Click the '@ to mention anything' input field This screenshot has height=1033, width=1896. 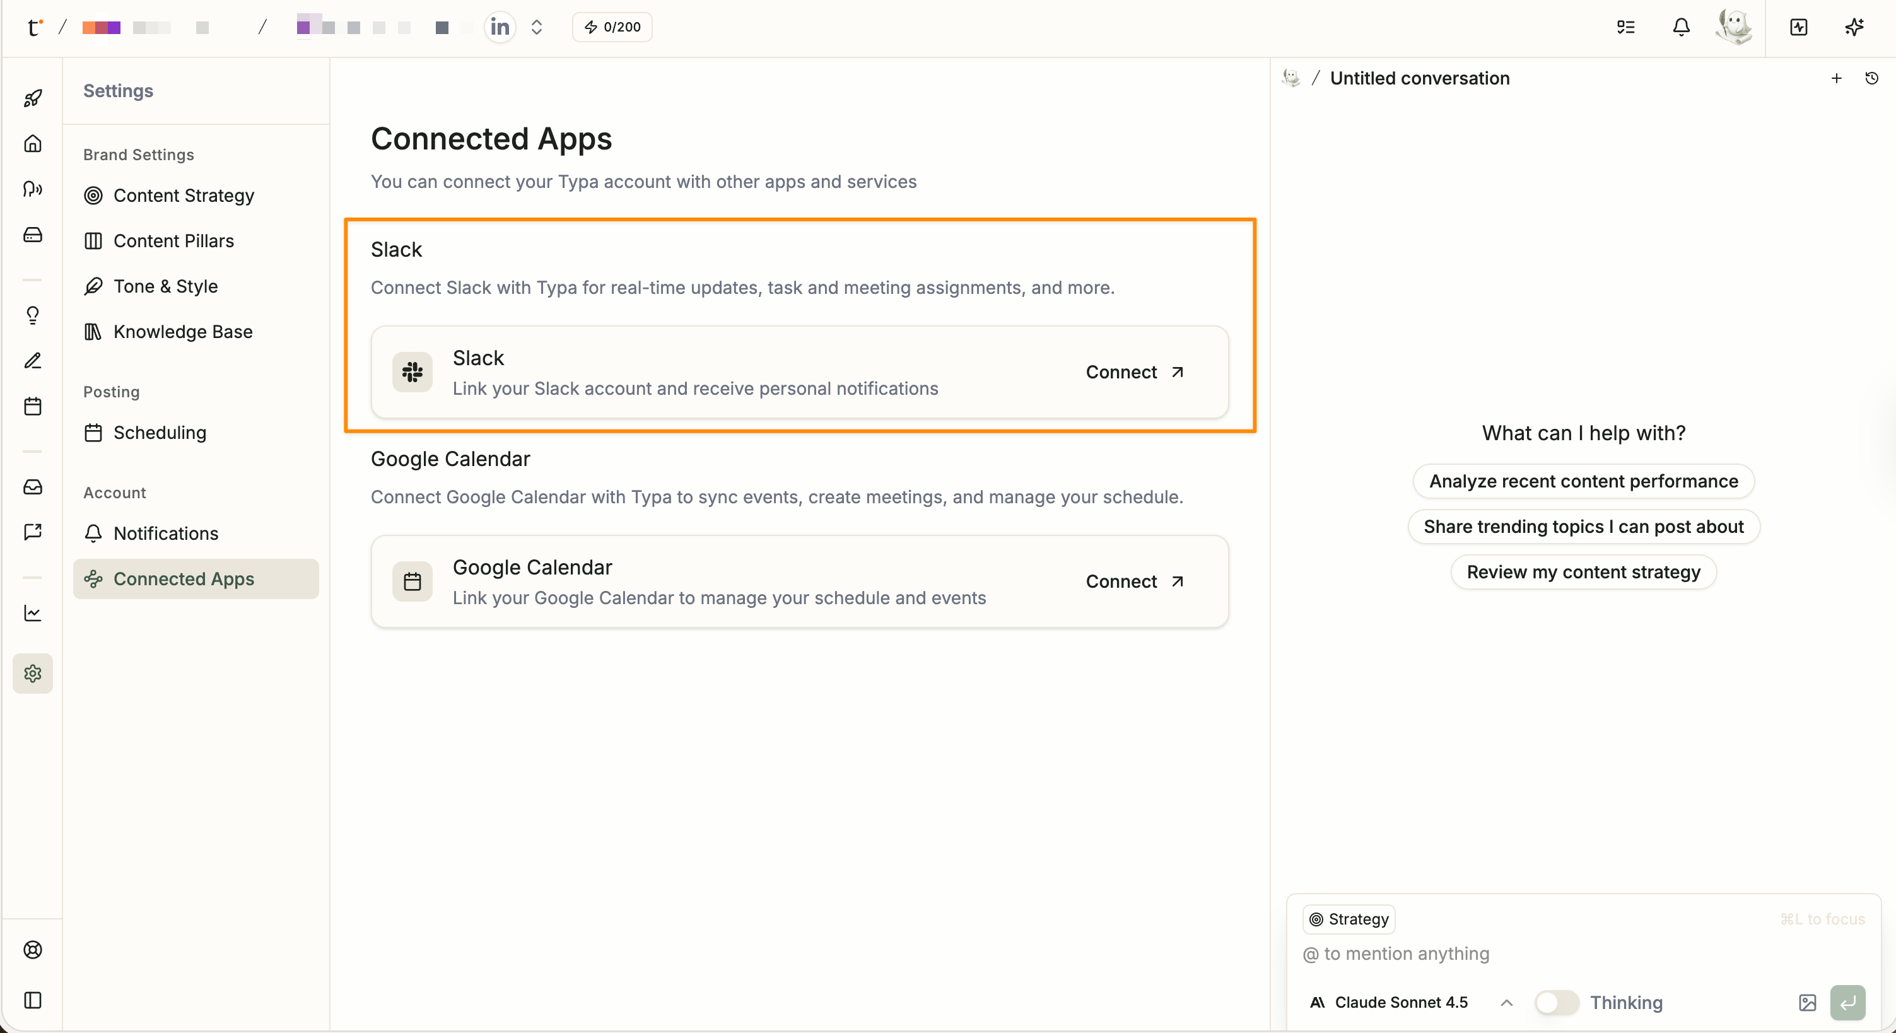point(1546,954)
